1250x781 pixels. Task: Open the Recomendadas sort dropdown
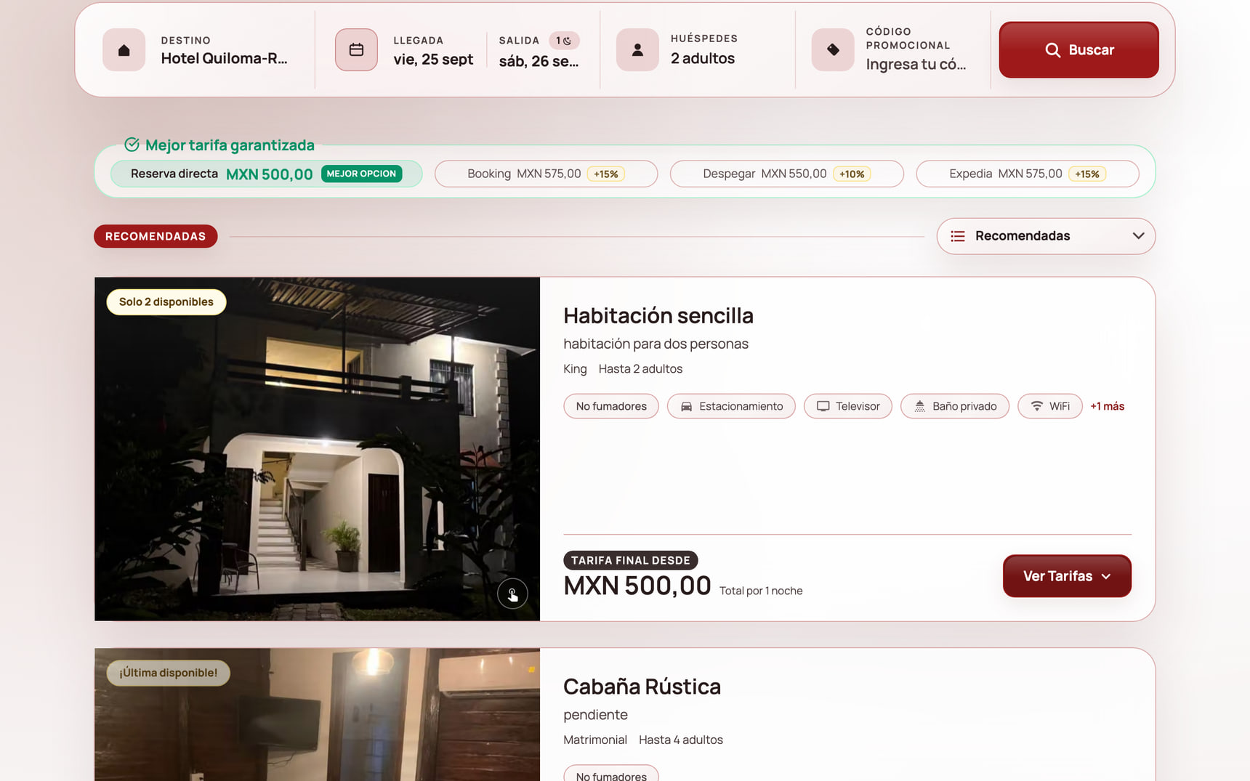click(1046, 236)
